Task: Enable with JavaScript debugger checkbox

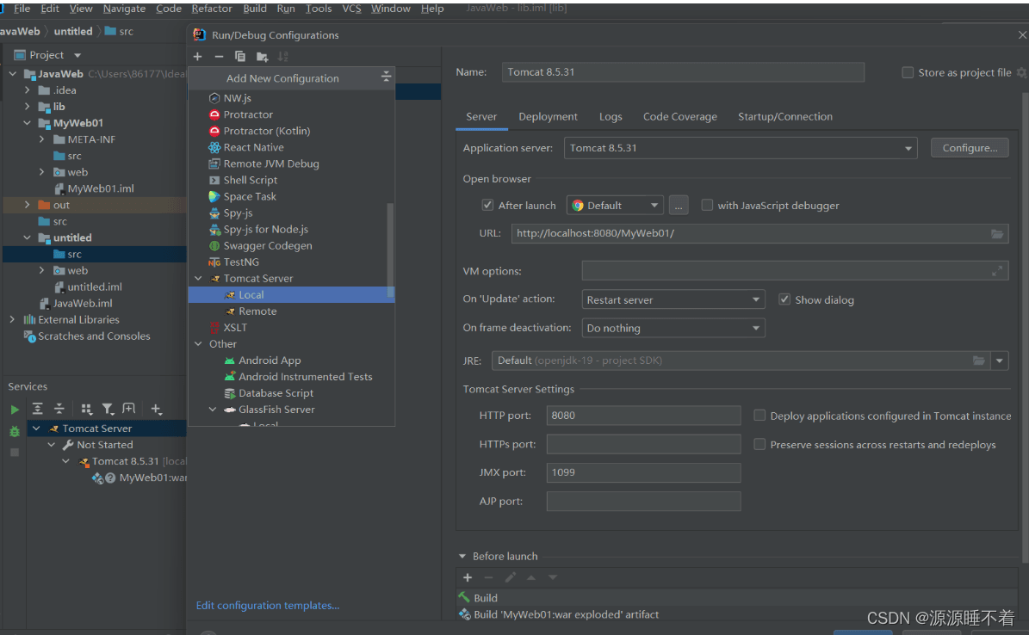Action: [707, 205]
